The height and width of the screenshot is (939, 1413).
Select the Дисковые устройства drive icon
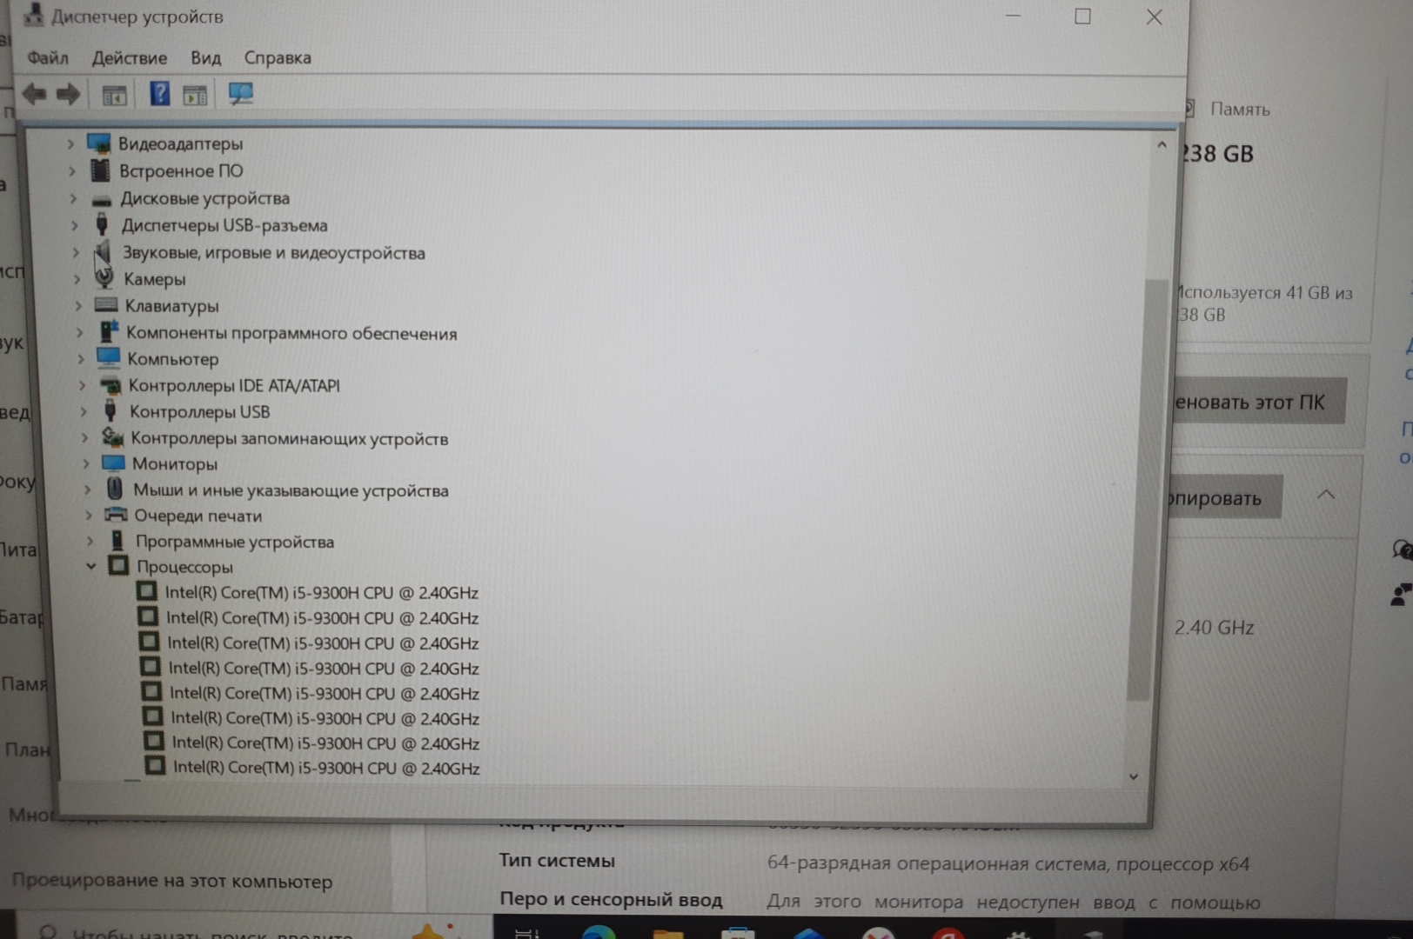102,199
